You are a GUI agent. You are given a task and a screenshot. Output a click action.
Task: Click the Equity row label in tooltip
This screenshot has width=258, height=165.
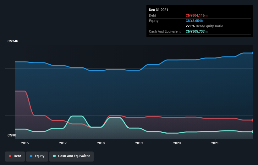pyautogui.click(x=154, y=21)
